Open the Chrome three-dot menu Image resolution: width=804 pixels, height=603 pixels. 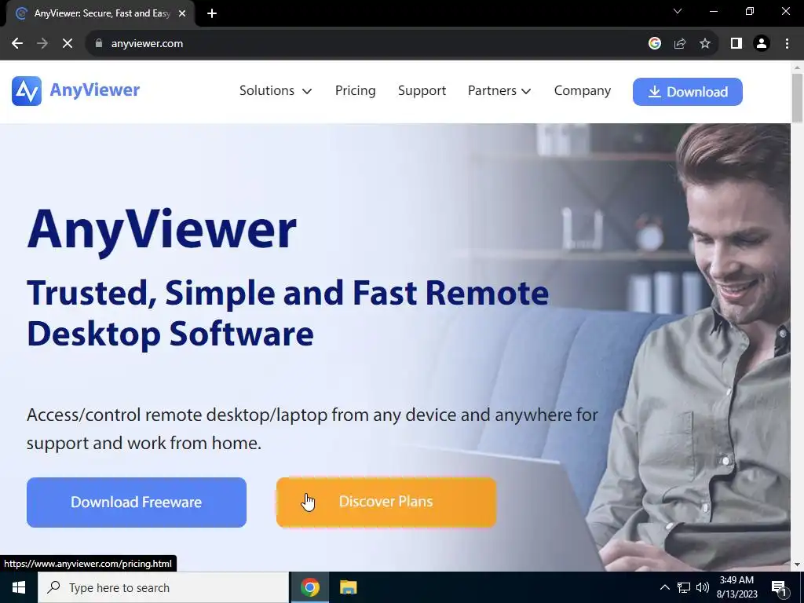(787, 44)
